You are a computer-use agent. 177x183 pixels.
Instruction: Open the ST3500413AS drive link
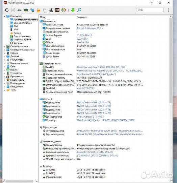pyautogui.click(x=98, y=156)
